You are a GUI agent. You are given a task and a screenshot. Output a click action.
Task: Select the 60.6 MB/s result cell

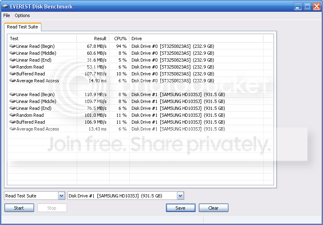(97, 53)
